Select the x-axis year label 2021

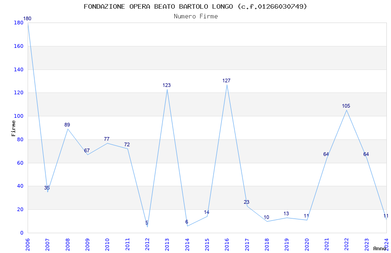tap(327, 244)
